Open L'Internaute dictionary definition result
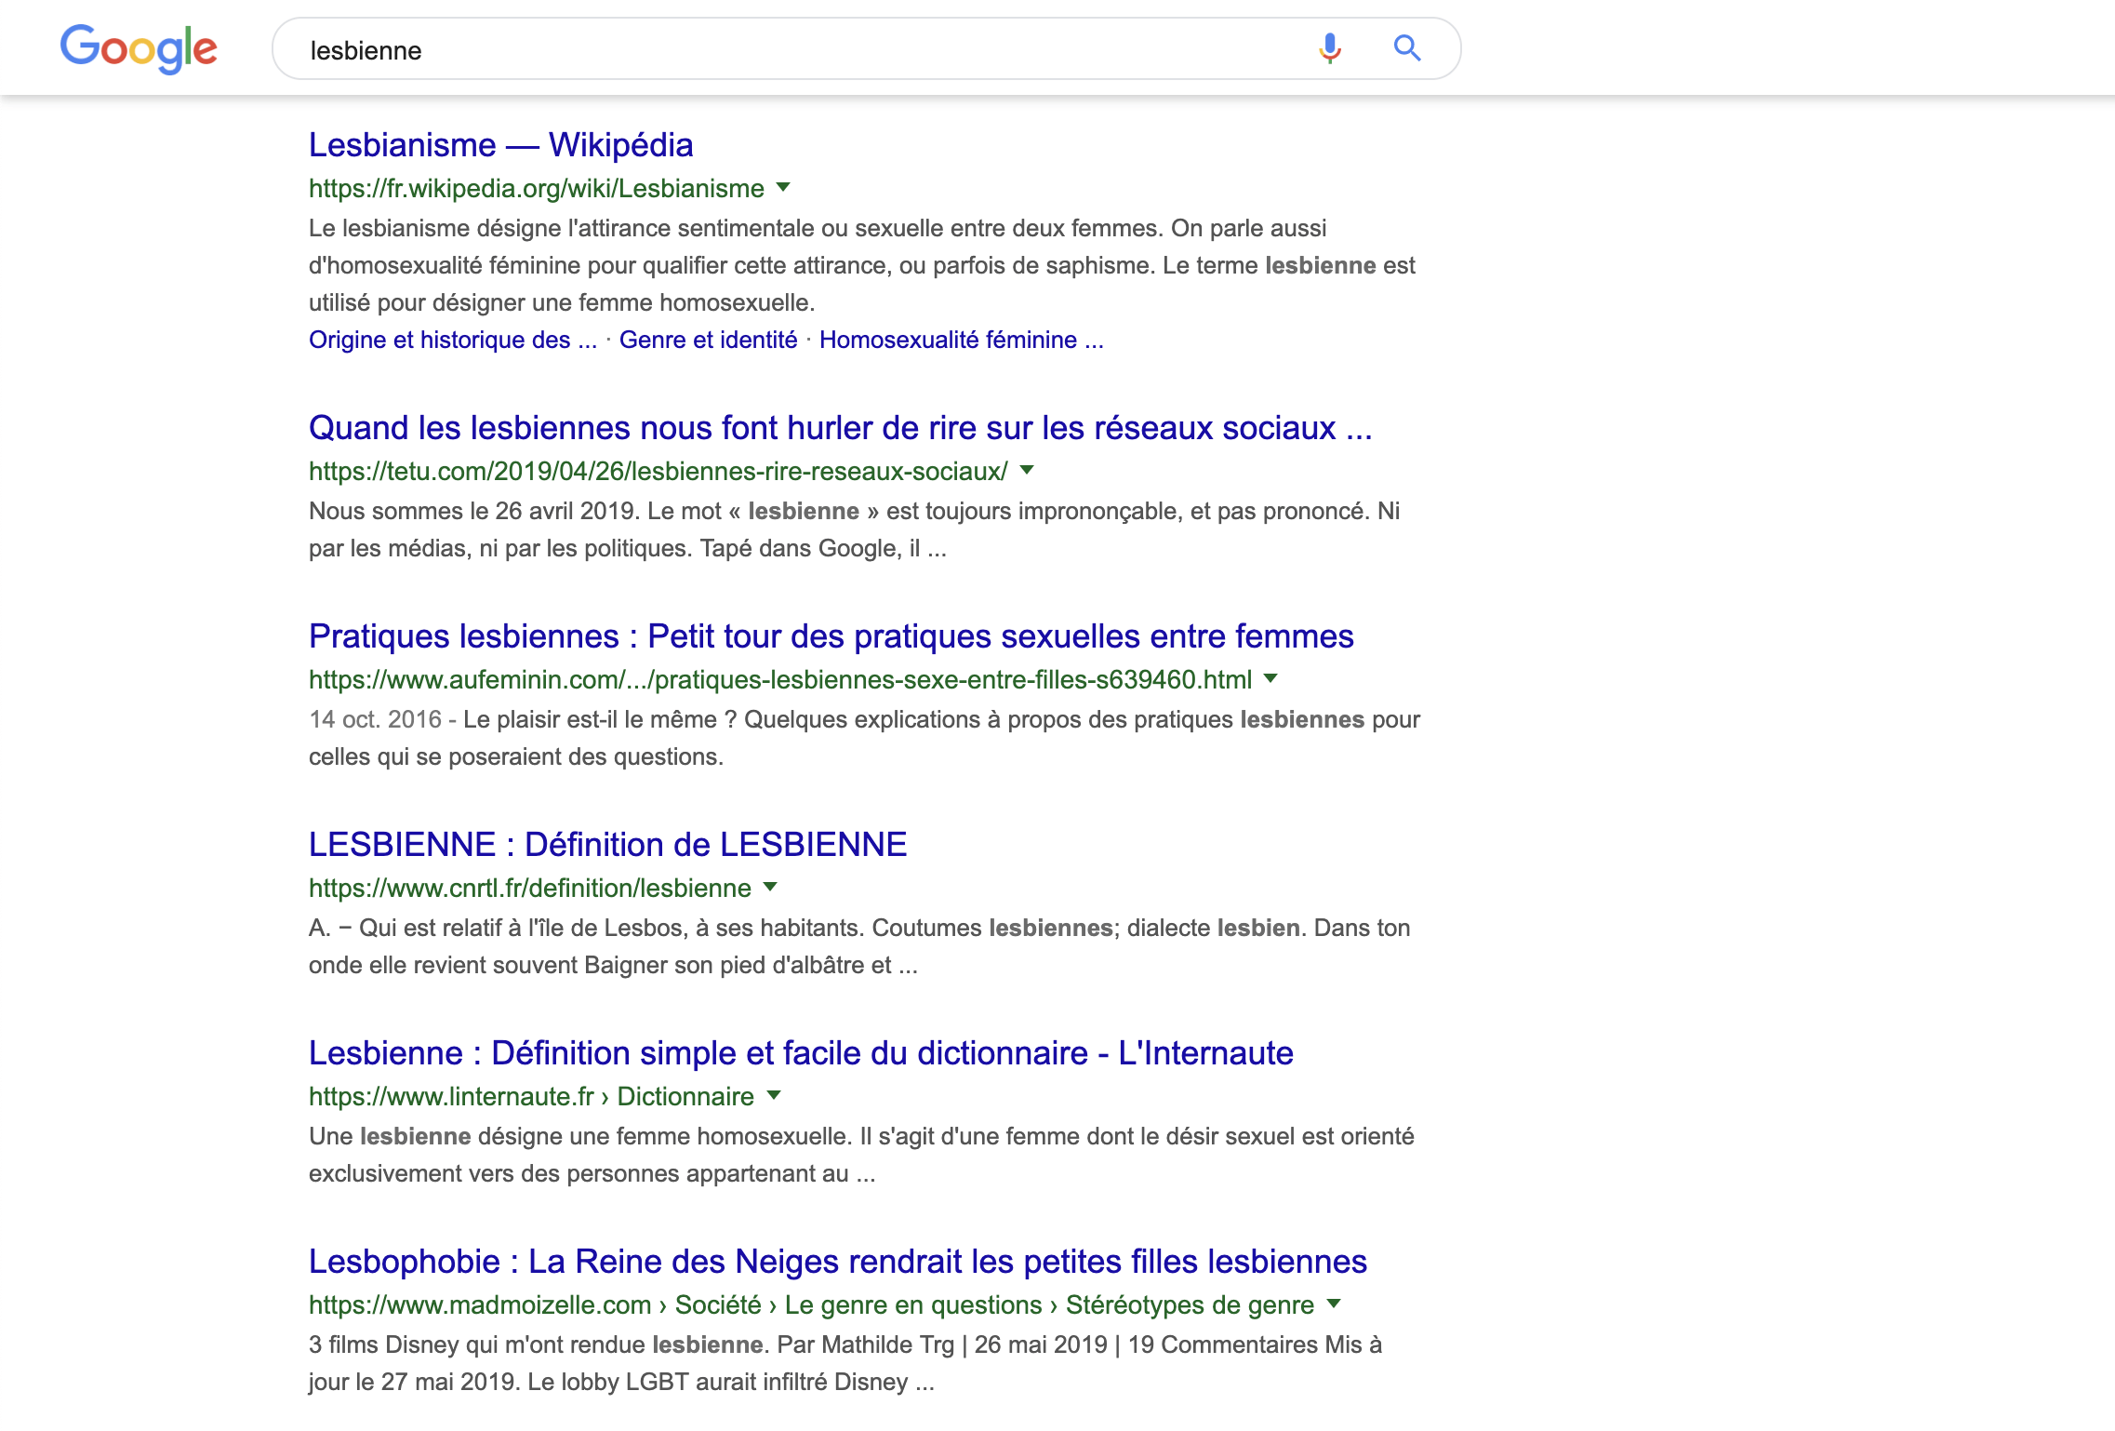The height and width of the screenshot is (1431, 2115). [x=801, y=1053]
